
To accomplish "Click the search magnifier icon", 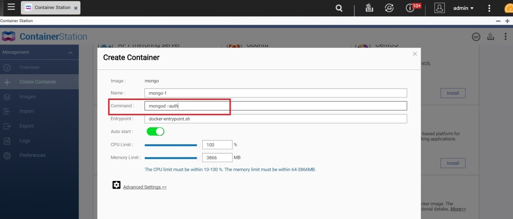I will coord(339,8).
